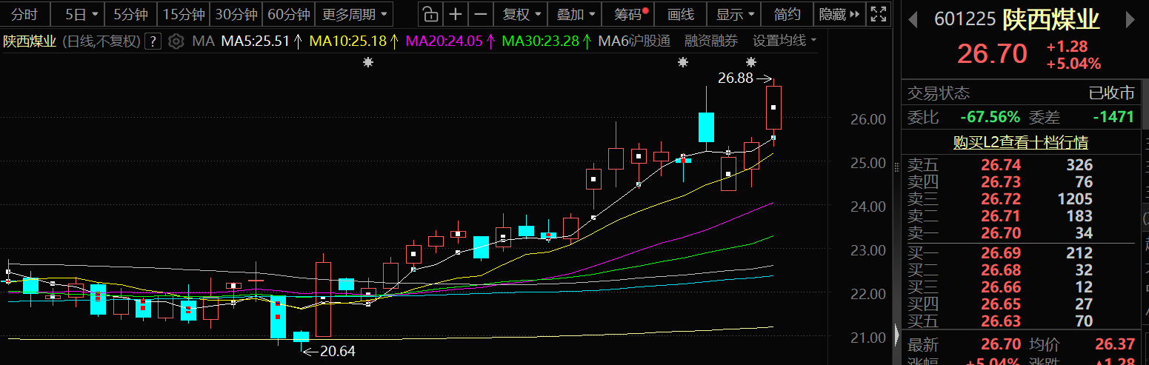Click the lock/unlock chart icon
Screen dimensions: 1149x365
[x=429, y=14]
